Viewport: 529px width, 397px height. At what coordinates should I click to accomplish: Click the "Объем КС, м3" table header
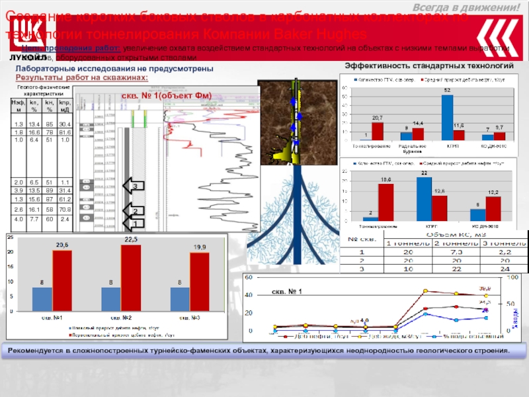tap(456, 234)
